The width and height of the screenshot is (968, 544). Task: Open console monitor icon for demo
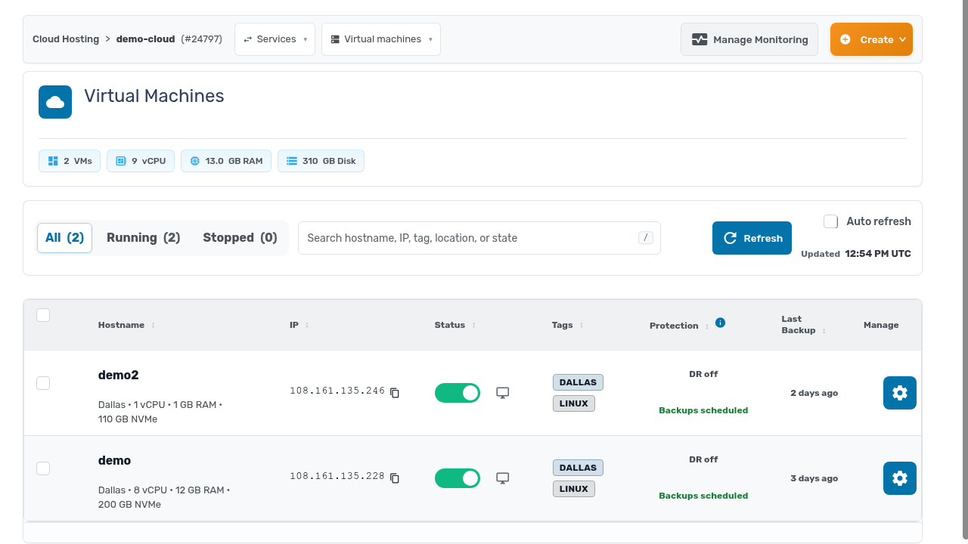tap(502, 478)
